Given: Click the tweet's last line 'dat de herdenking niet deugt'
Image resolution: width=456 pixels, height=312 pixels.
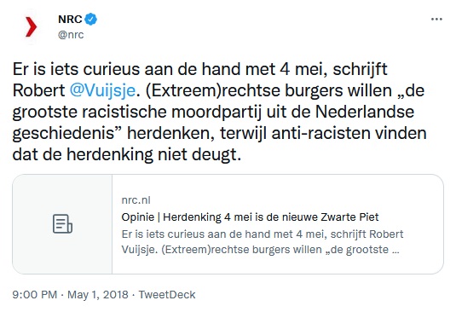Looking at the screenshot, I should [x=127, y=154].
